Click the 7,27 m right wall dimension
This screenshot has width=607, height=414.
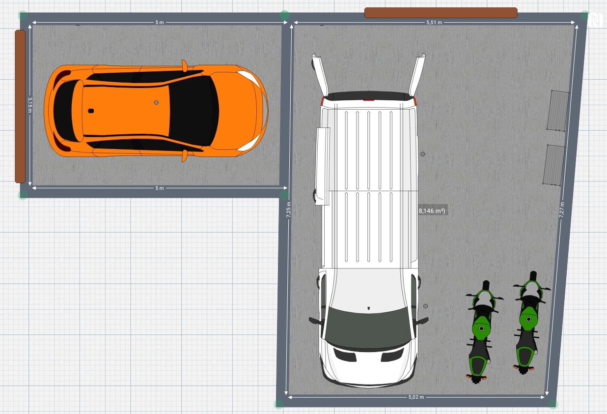562,209
